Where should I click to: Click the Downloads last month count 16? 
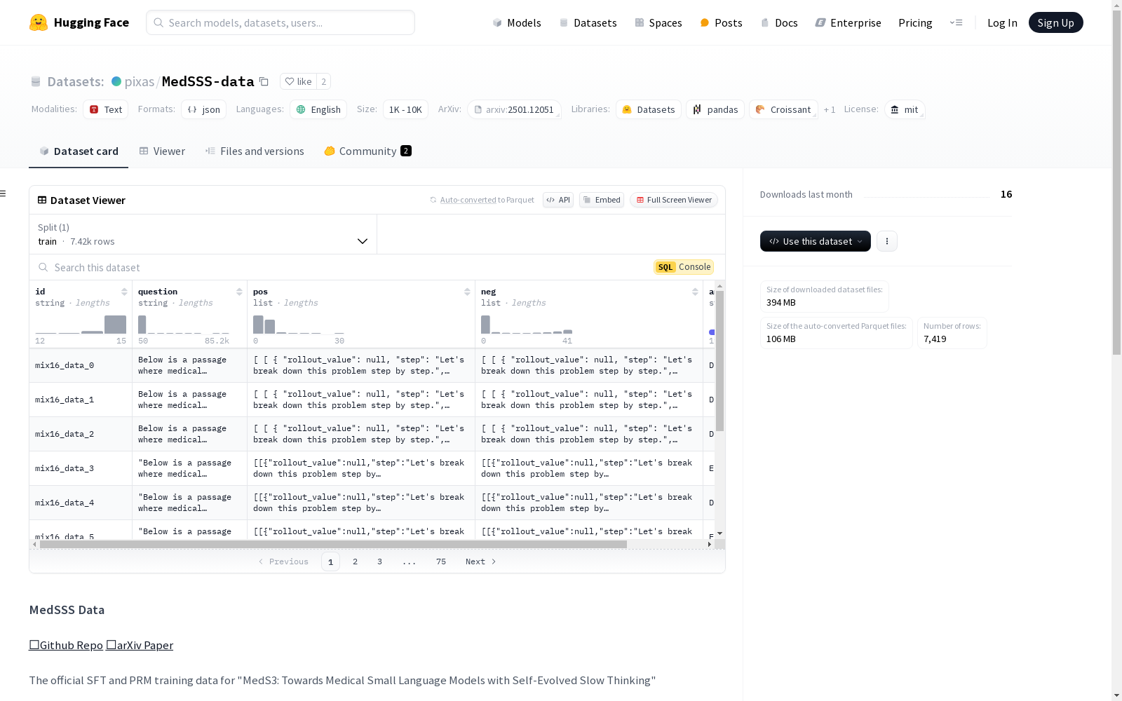(x=1006, y=194)
